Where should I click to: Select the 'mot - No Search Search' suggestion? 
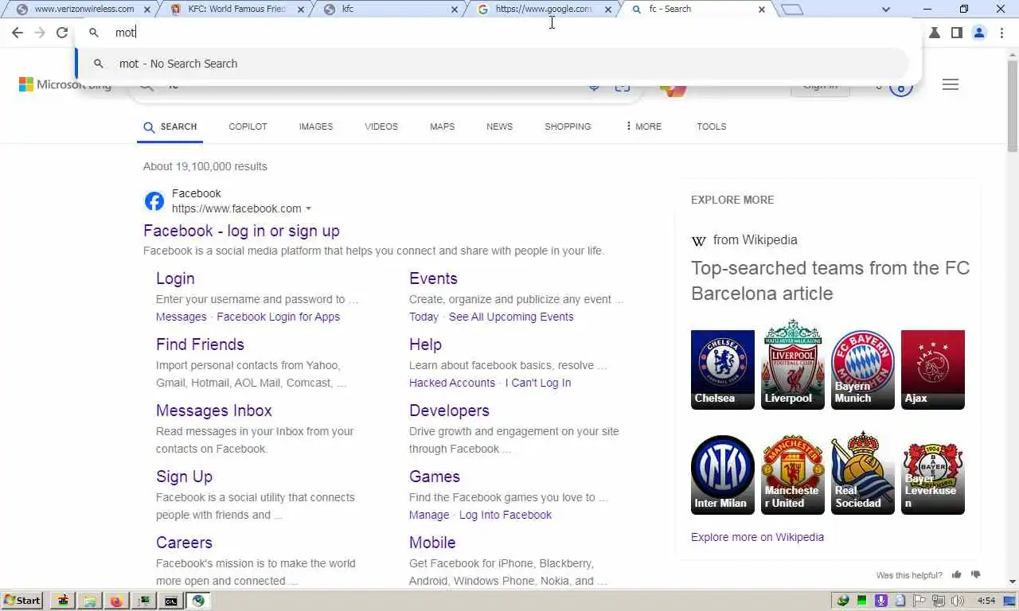(x=492, y=64)
